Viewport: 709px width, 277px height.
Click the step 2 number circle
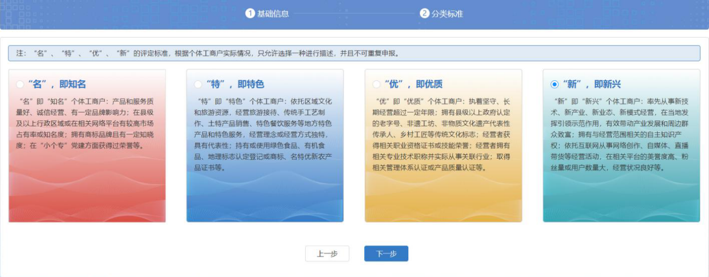[424, 13]
